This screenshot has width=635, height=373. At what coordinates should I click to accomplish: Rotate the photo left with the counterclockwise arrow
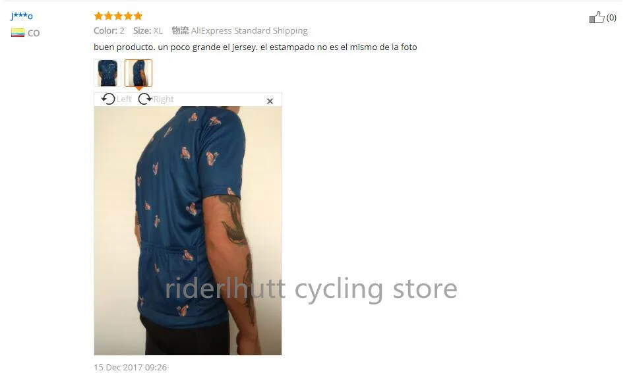click(108, 99)
